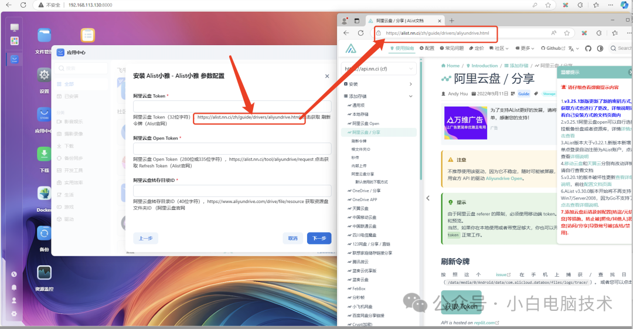Refresh the outer 192.168.113.130 browser page
The image size is (633, 329).
tap(23, 5)
